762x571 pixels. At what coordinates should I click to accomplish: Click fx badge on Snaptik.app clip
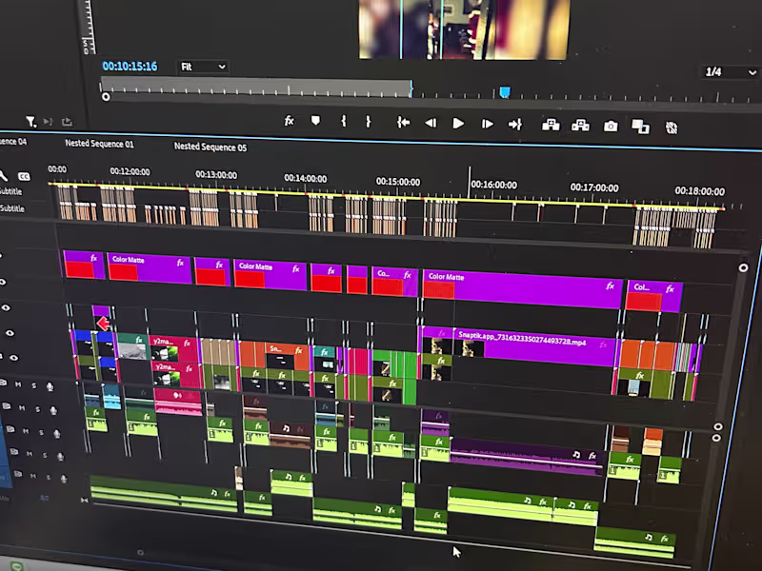click(604, 345)
